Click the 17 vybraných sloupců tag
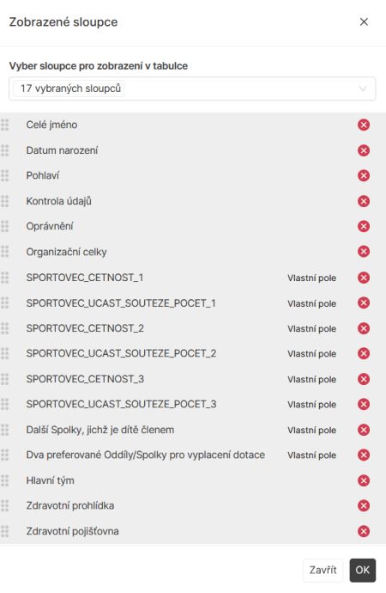 70,89
